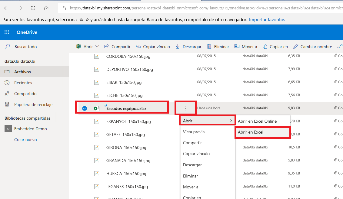Rename the file via the Cambiar nombre pencil icon
This screenshot has height=199, width=343.
(295, 46)
